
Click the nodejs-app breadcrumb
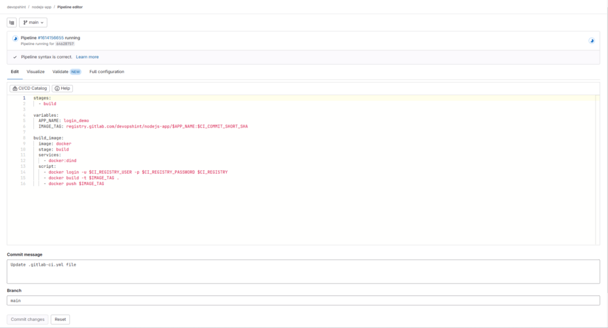point(42,7)
